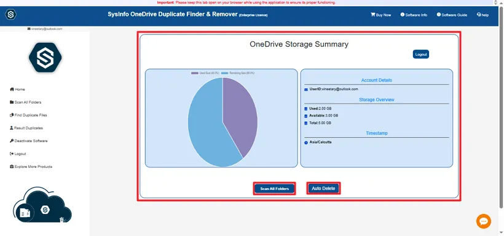Image resolution: width=504 pixels, height=236 pixels.
Task: Click the person icon beside Result Duplicates
Action: 12,128
